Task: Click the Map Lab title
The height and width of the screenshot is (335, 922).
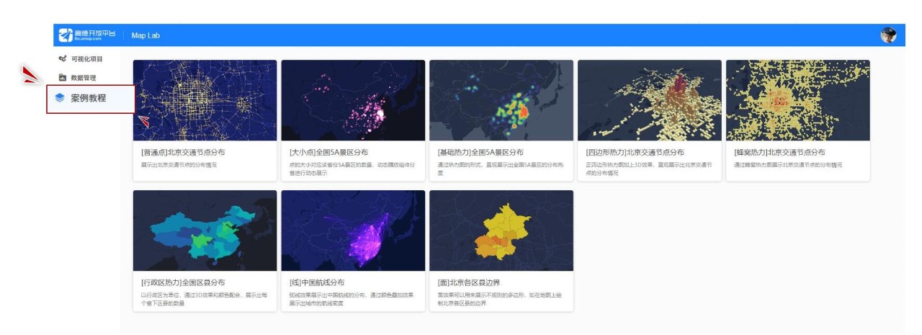Action: (x=146, y=36)
